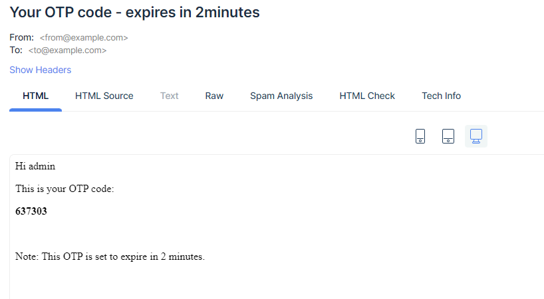Open the HTML Check tab

point(367,96)
